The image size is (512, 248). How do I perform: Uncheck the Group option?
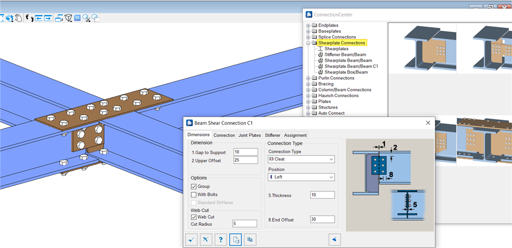coord(194,187)
